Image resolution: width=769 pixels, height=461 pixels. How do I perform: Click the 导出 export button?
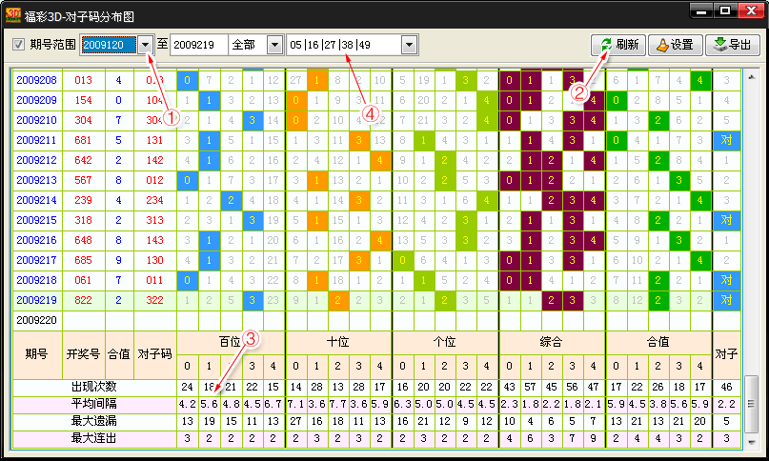[x=731, y=45]
